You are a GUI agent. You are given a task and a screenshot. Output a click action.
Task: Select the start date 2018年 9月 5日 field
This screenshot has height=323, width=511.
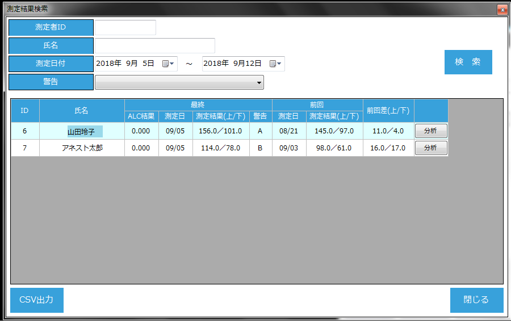click(128, 64)
